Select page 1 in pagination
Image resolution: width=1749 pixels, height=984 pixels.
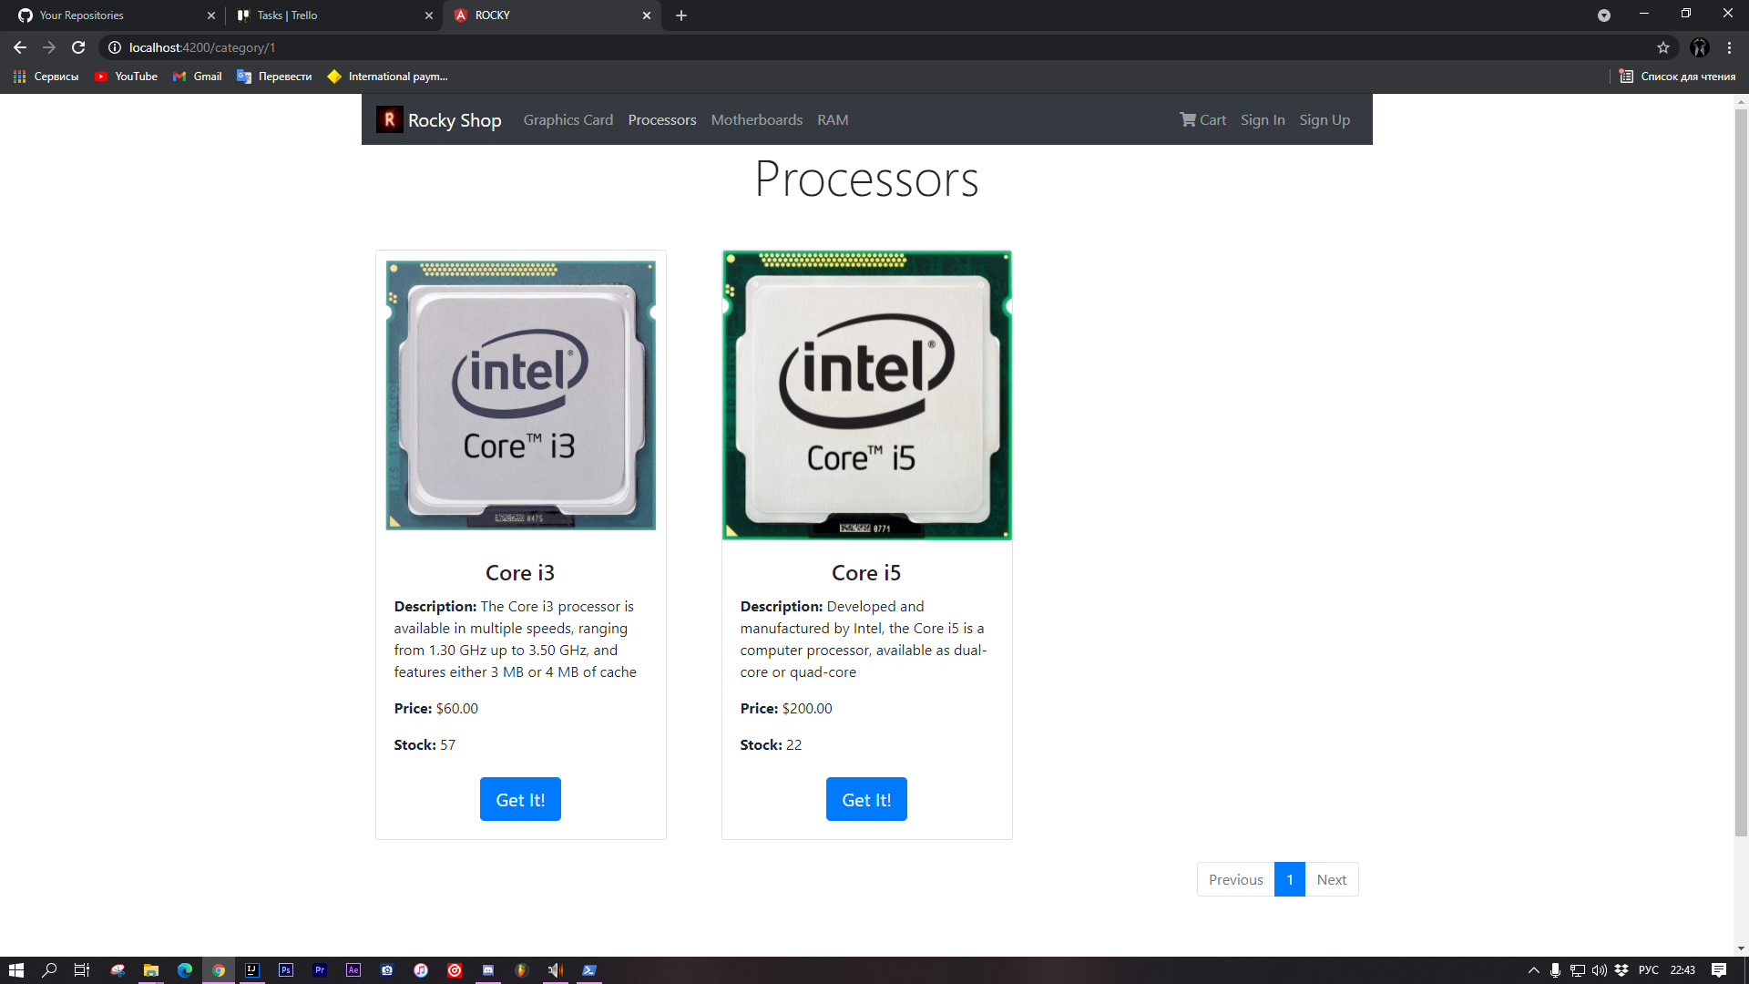tap(1289, 879)
